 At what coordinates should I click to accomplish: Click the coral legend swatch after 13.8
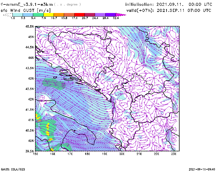click(x=69, y=15)
